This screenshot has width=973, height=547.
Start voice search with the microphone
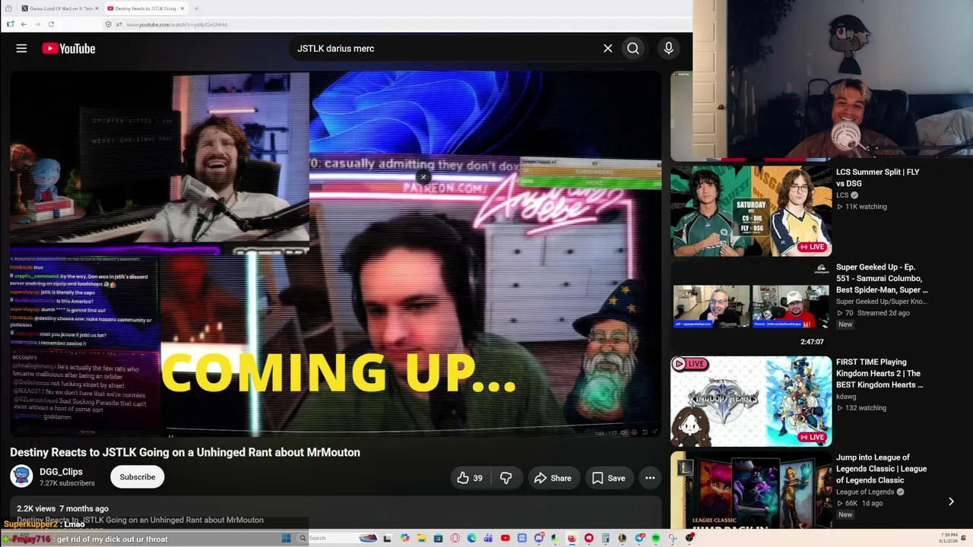669,49
